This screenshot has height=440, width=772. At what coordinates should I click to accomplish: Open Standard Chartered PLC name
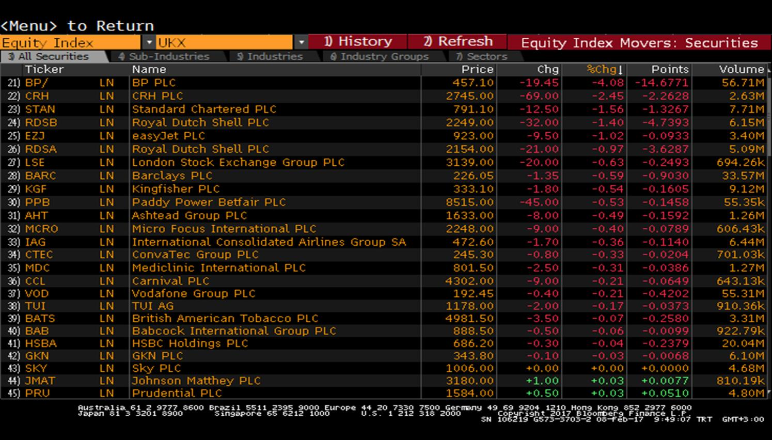click(x=204, y=109)
